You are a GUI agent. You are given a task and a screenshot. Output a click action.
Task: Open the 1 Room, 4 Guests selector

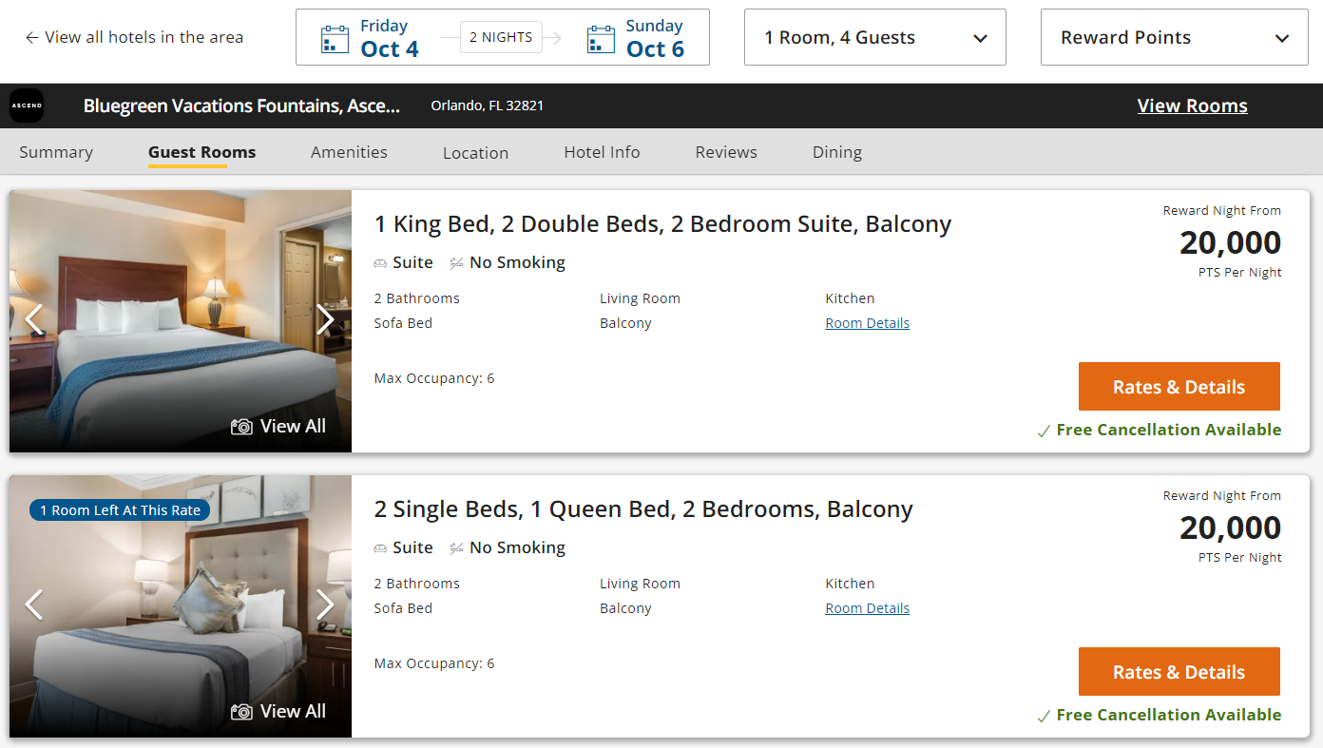click(874, 37)
